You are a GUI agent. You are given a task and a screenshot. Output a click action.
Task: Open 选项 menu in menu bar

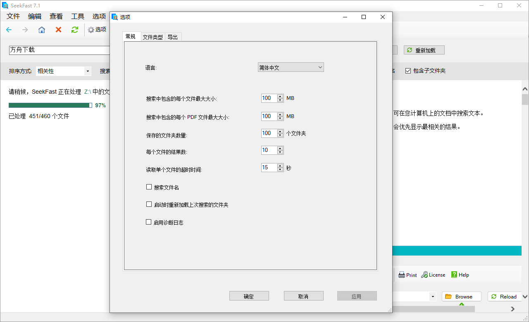coord(99,17)
